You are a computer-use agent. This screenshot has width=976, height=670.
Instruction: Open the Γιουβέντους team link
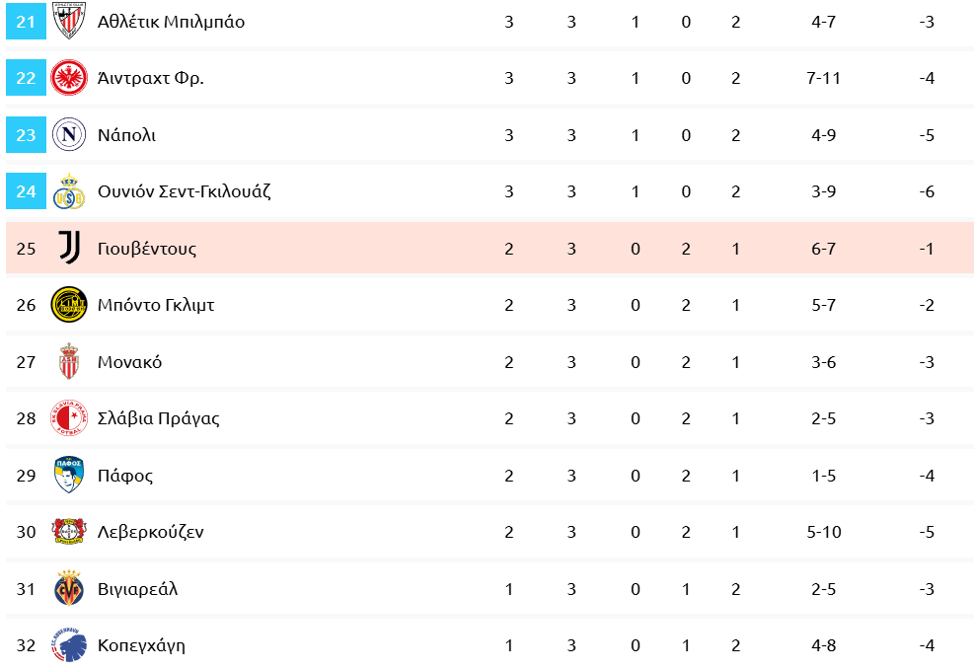(147, 249)
